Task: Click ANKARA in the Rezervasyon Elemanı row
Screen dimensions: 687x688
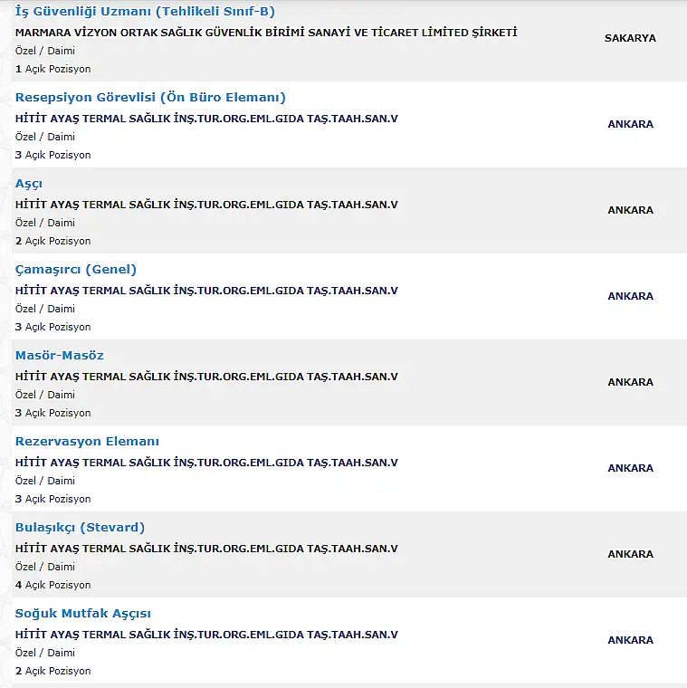Action: coord(630,468)
